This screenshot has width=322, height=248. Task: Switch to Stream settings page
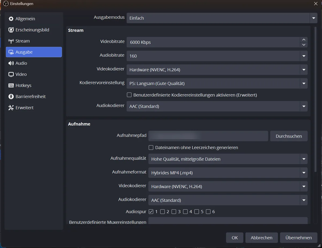pos(34,41)
